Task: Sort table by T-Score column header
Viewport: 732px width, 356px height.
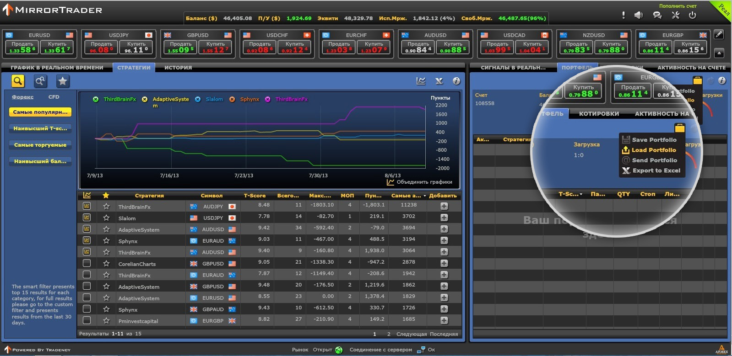Action: (x=255, y=196)
